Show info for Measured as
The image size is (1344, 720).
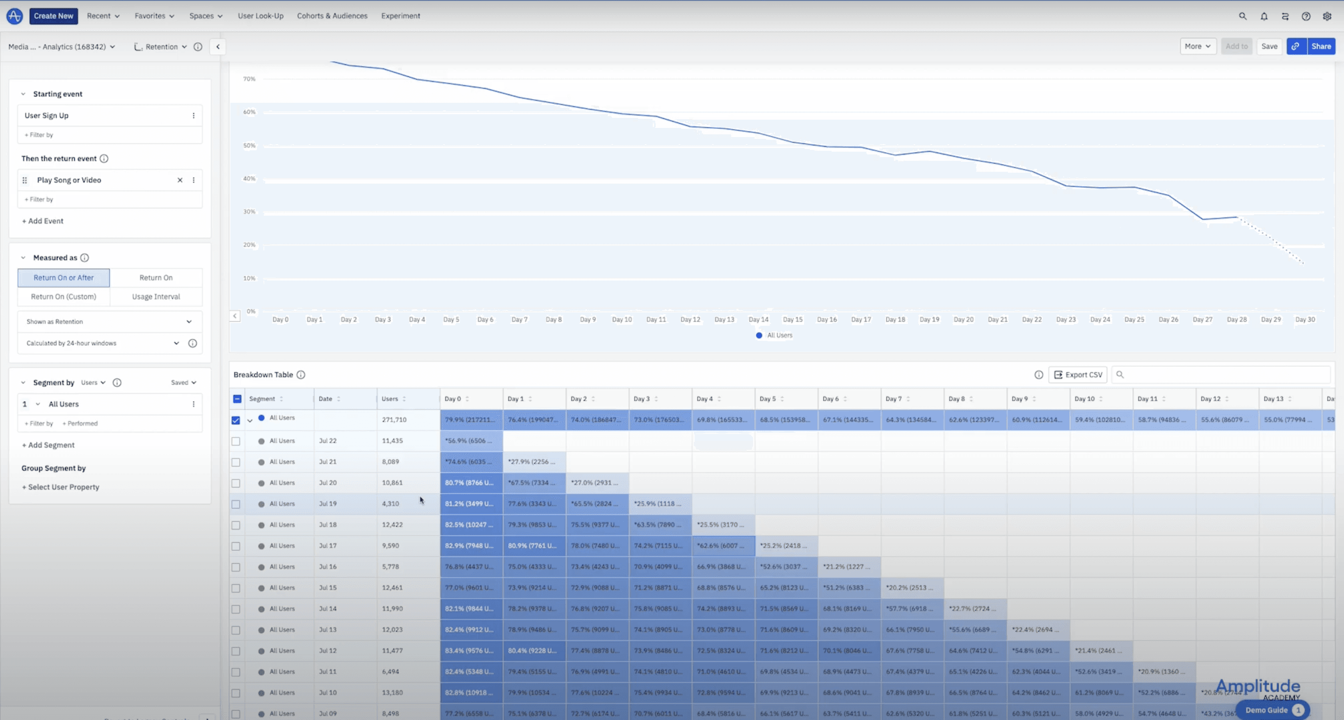(85, 258)
